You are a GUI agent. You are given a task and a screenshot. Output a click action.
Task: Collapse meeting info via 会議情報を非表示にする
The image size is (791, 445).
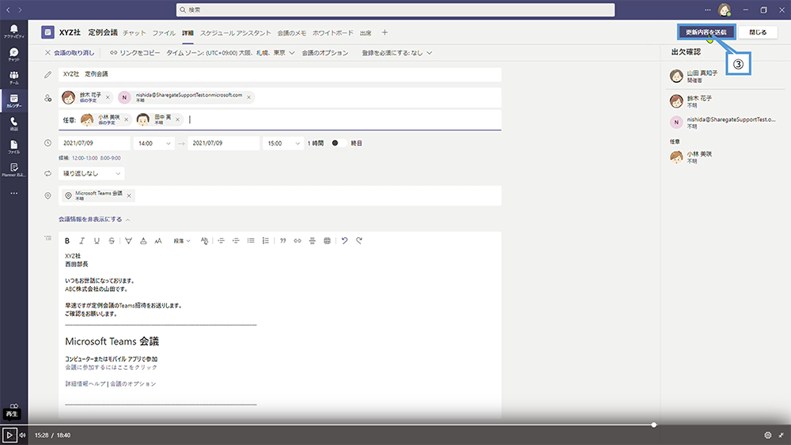tap(93, 219)
